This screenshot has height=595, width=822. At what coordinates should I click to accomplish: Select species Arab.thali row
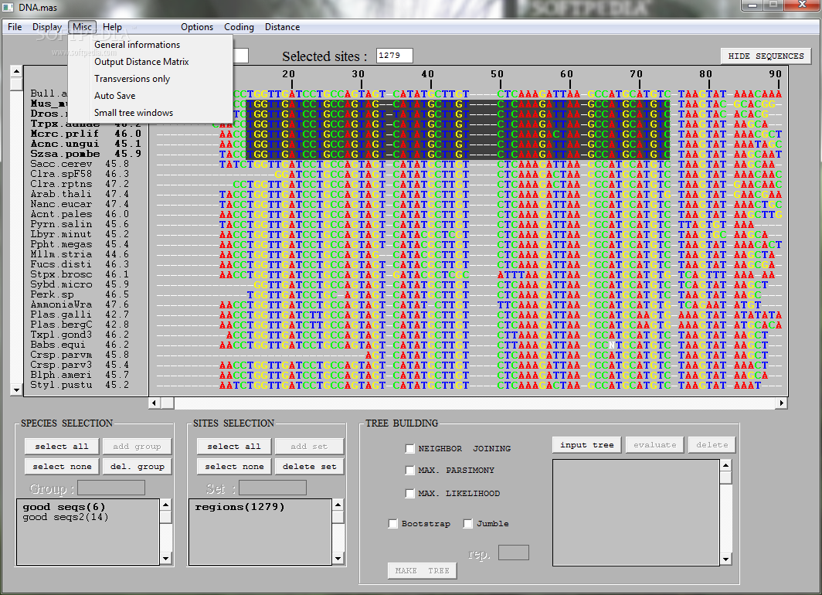[80, 194]
